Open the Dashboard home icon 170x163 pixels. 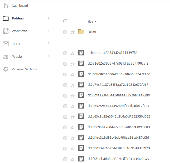pyautogui.click(x=6, y=6)
